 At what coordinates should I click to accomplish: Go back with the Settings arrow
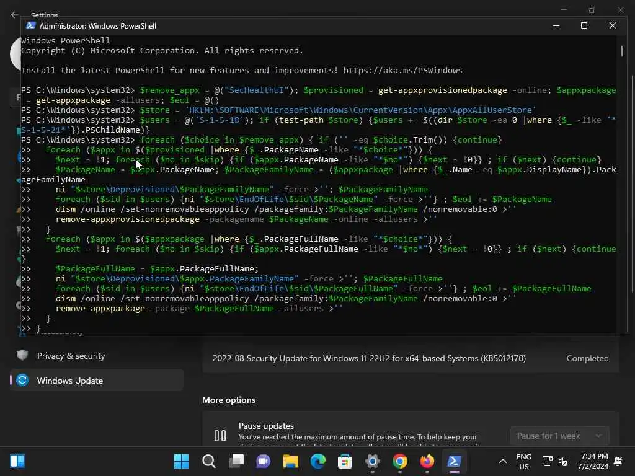coord(15,15)
